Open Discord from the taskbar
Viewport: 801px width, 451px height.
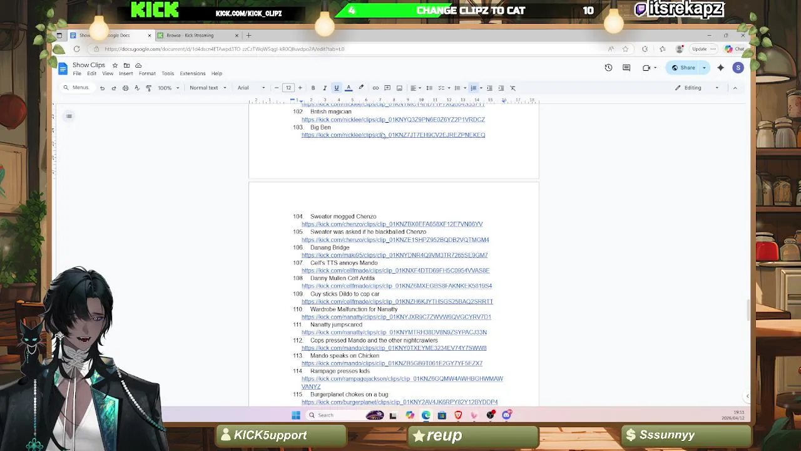pyautogui.click(x=507, y=415)
